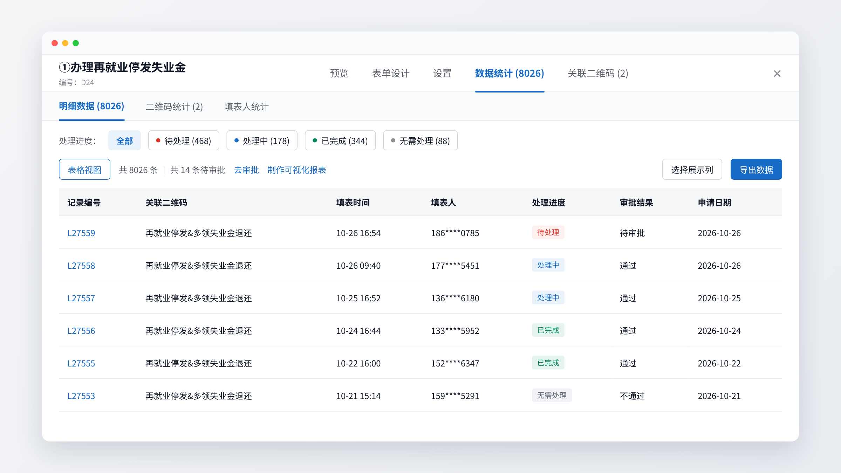
Task: Open record L27555
Action: pos(81,363)
